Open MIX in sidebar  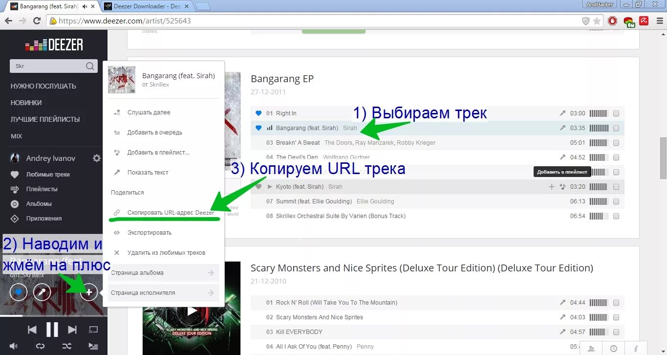tap(17, 136)
